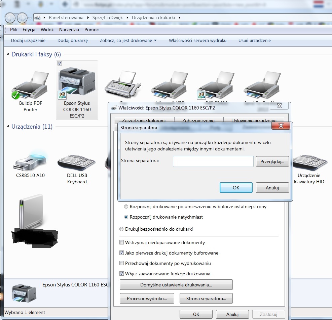The height and width of the screenshot is (320, 332).
Task: Switch to the 'Ustawienia urządzenia' tab
Action: click(x=254, y=120)
